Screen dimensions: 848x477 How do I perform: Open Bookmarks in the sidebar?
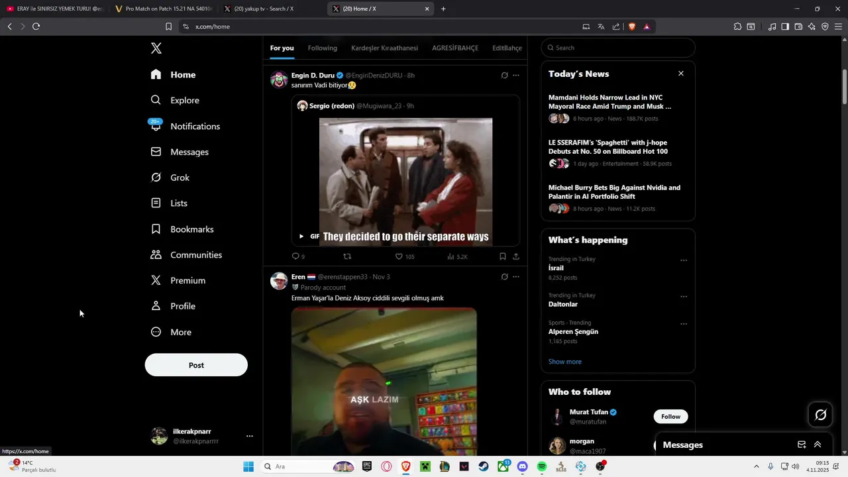point(182,229)
